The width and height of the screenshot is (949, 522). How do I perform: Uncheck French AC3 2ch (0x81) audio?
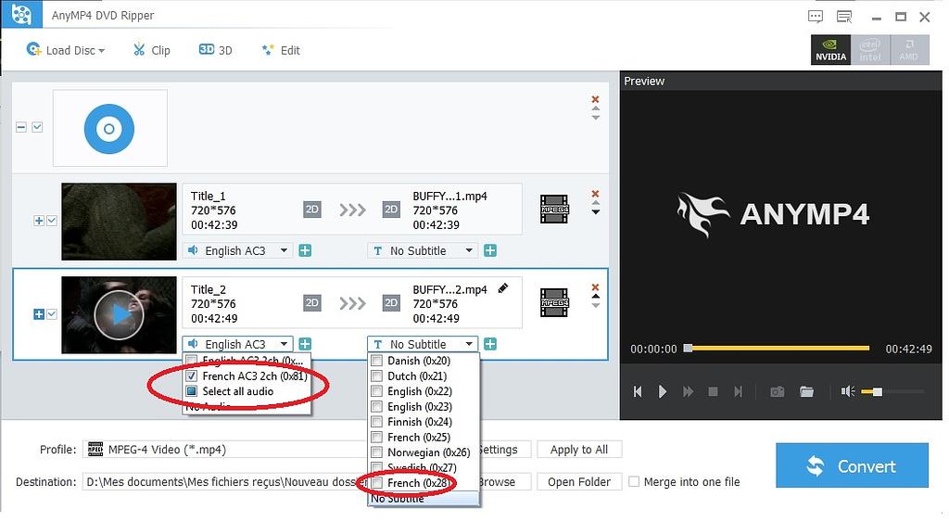[192, 376]
